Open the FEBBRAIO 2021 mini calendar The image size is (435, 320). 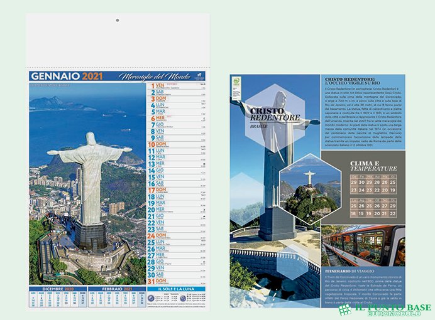[x=116, y=297]
